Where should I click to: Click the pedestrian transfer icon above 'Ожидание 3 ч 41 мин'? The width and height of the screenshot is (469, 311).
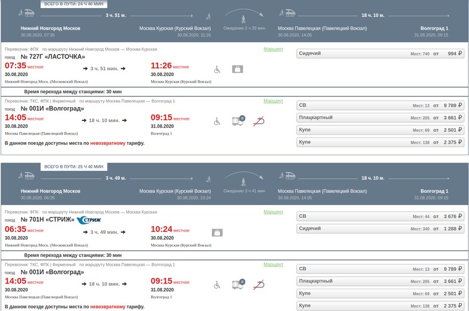click(x=243, y=182)
